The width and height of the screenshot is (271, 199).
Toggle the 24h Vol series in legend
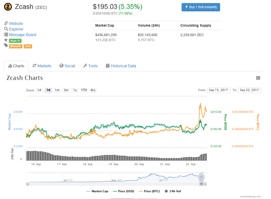click(x=173, y=191)
